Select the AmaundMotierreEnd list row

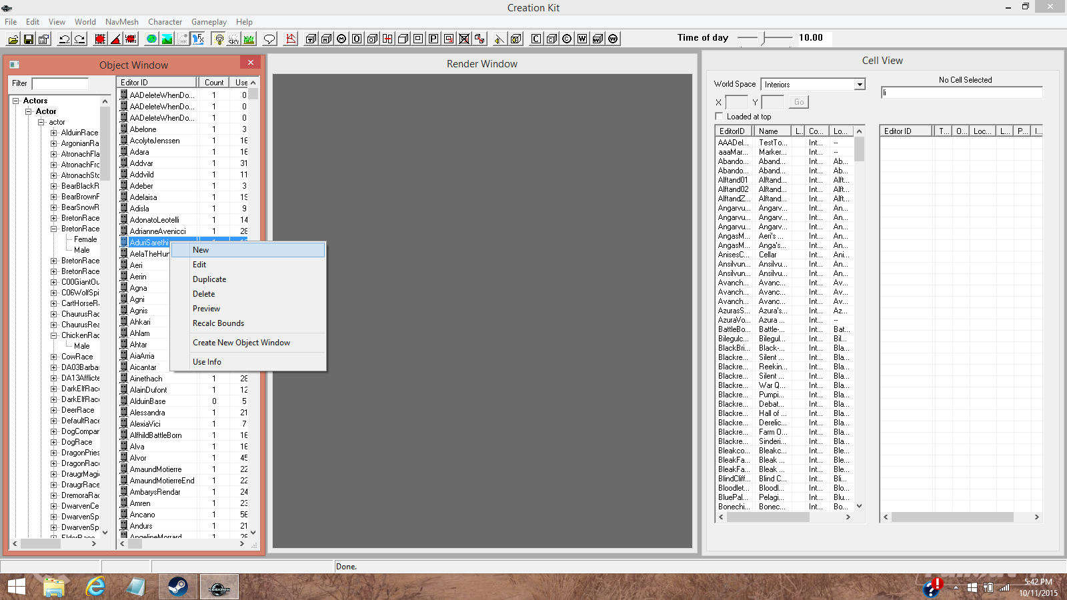tap(162, 481)
